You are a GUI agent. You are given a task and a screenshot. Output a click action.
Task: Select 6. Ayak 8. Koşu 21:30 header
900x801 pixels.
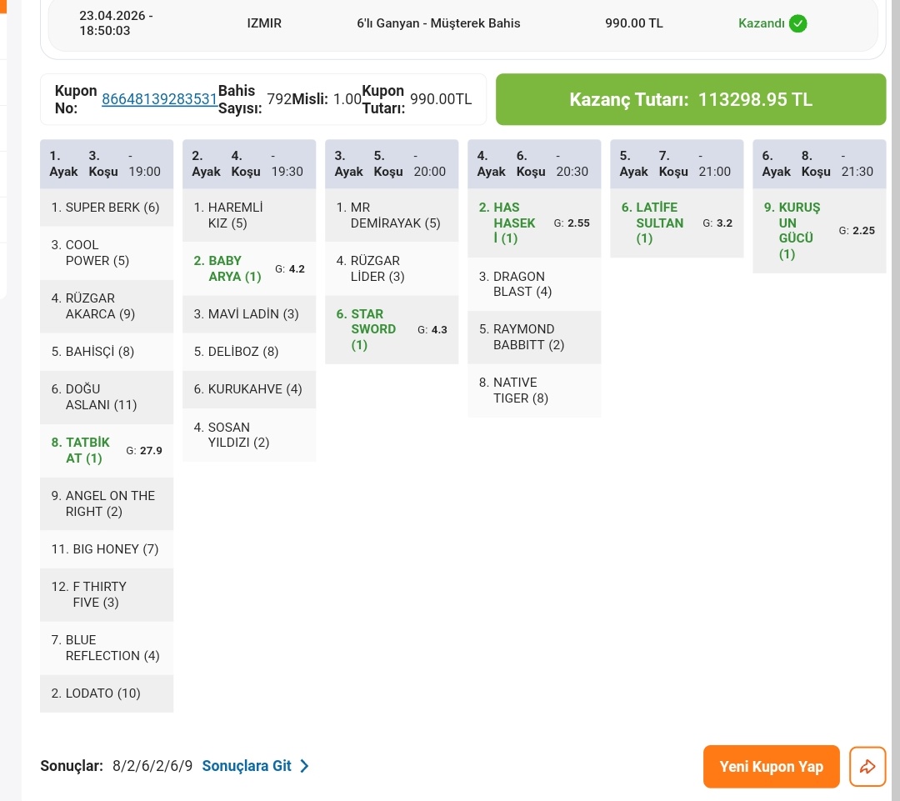pyautogui.click(x=819, y=163)
